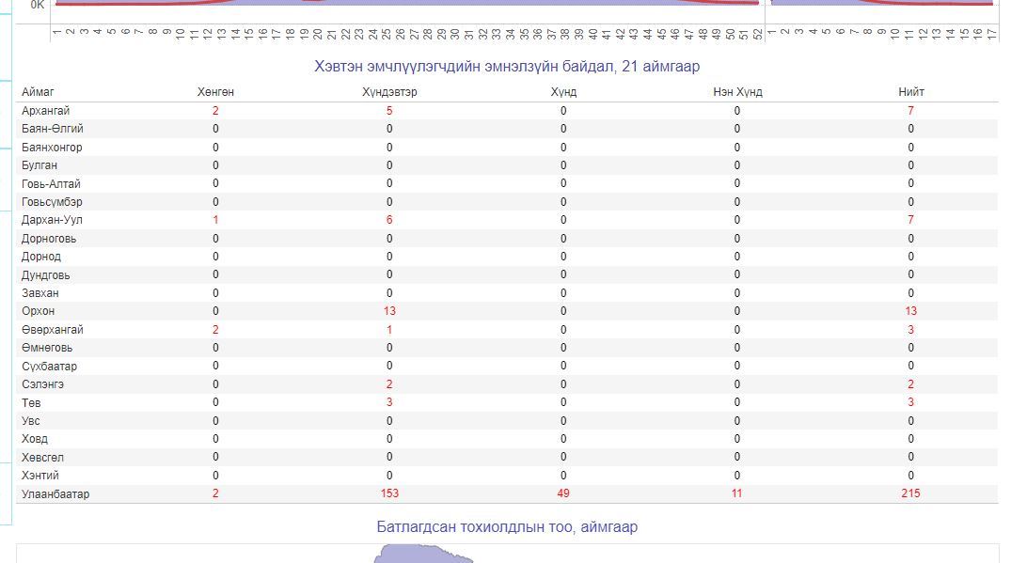
Task: Select the Архангай row label
Action: pos(45,111)
